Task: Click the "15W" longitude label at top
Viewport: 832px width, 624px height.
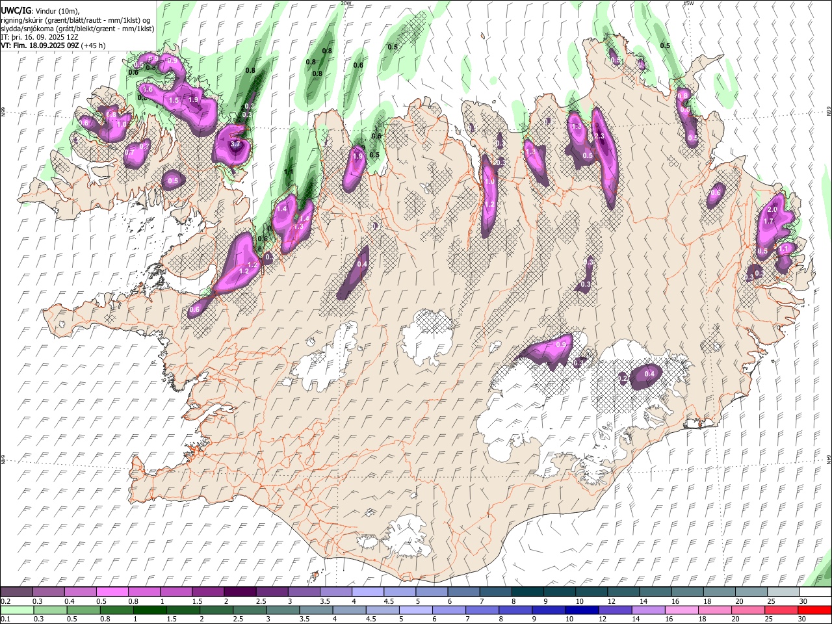Action: pyautogui.click(x=689, y=3)
